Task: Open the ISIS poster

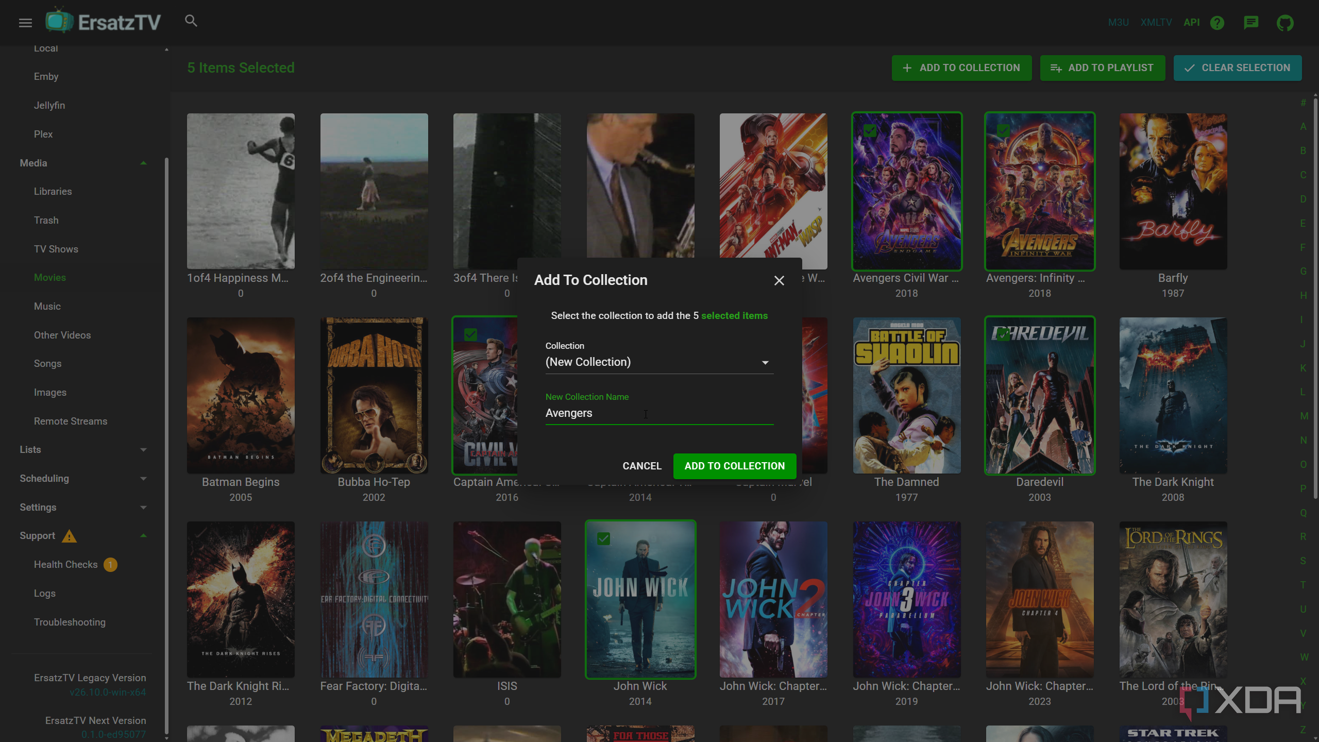Action: 507,600
